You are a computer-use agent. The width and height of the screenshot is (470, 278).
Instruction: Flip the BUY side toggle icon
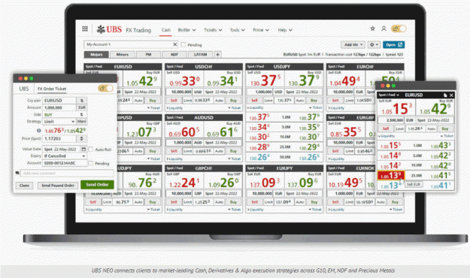[x=81, y=115]
